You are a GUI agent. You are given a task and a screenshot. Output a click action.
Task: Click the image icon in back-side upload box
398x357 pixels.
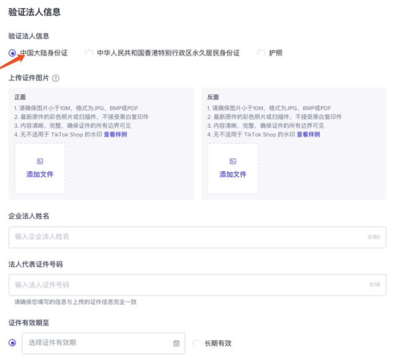[233, 161]
